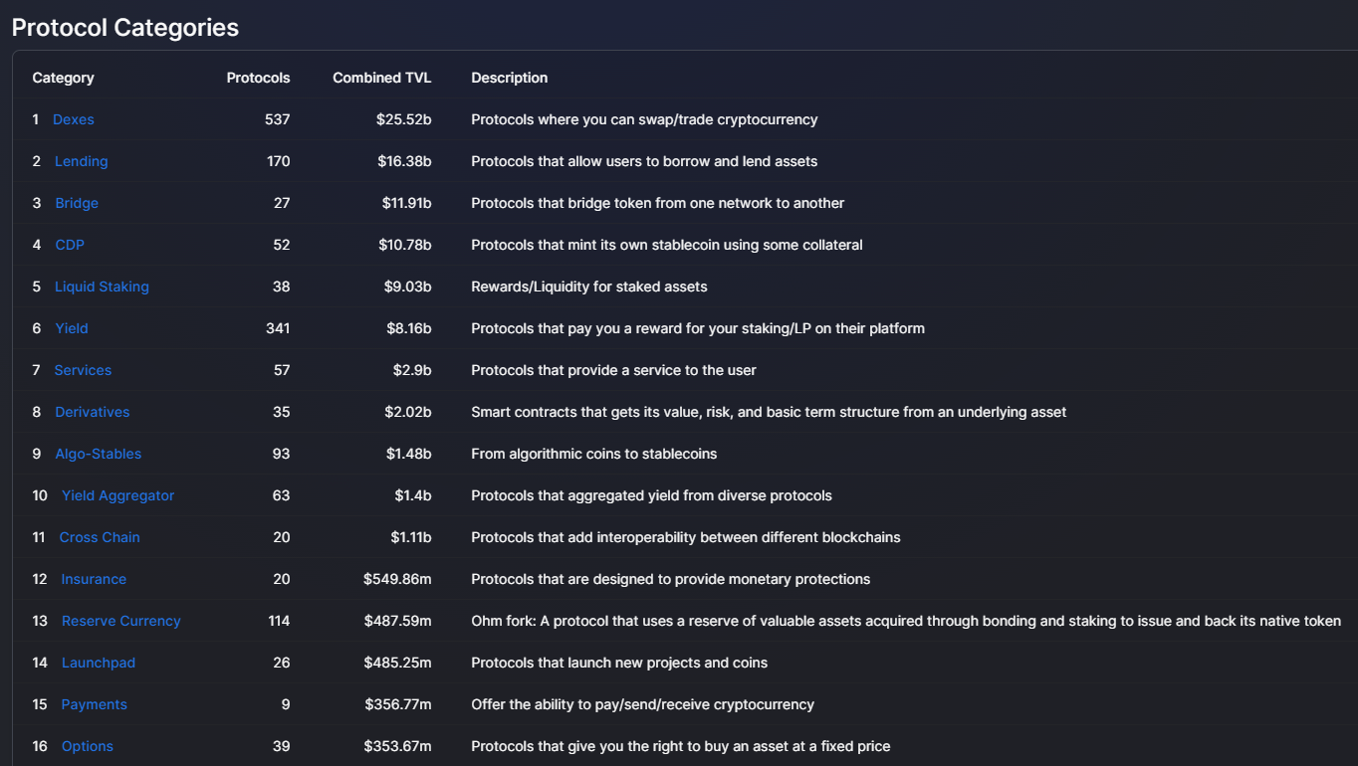Open the Services category link
The width and height of the screenshot is (1358, 766).
(x=83, y=370)
